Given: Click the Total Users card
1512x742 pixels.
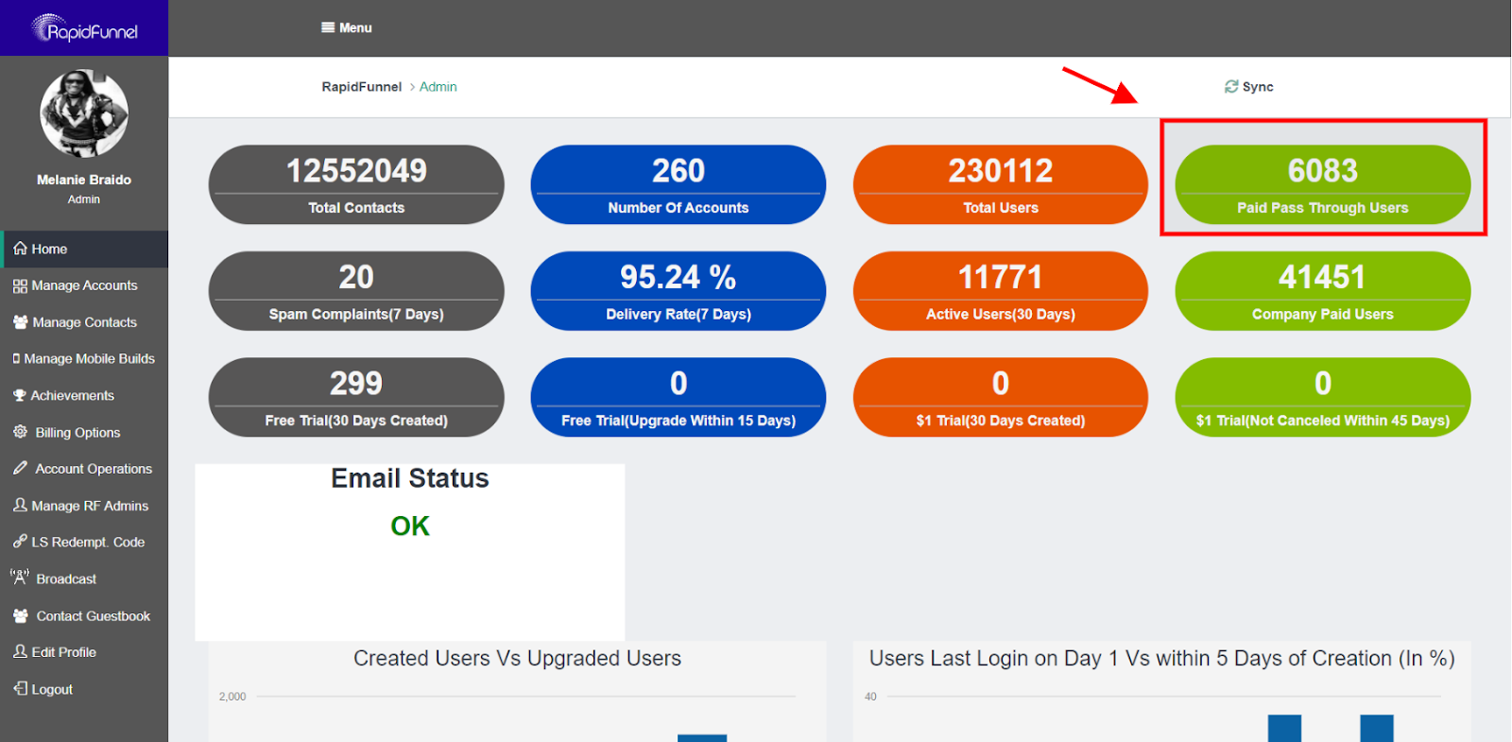Looking at the screenshot, I should (1001, 184).
